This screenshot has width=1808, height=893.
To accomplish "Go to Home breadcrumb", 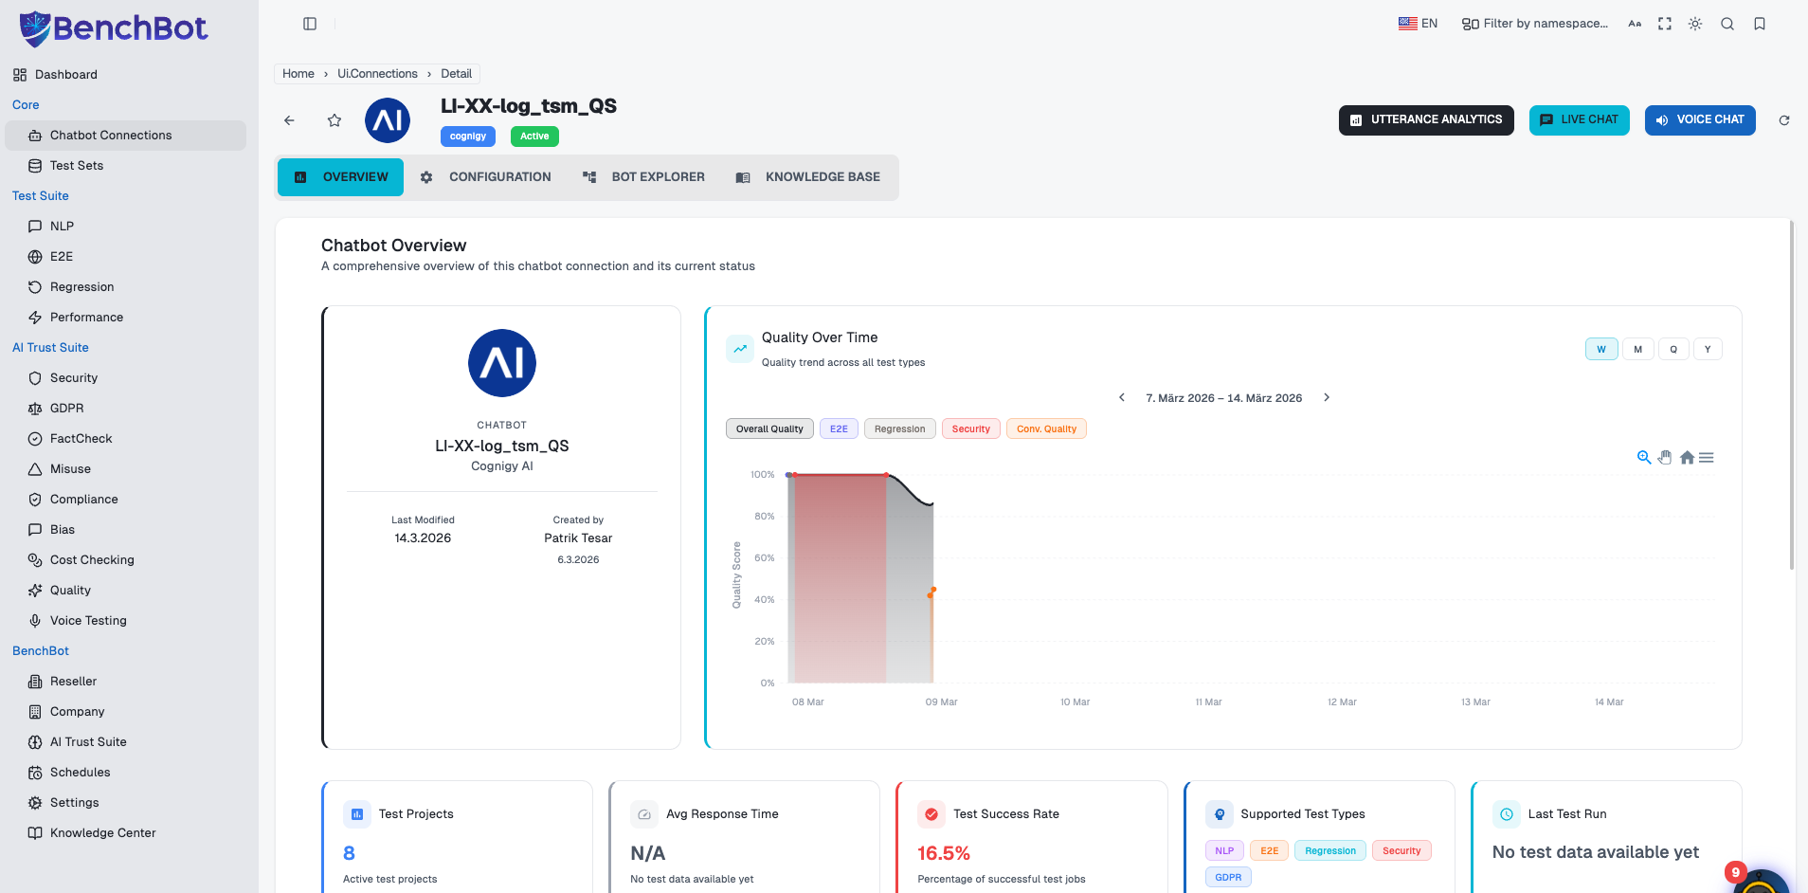I will (x=298, y=73).
